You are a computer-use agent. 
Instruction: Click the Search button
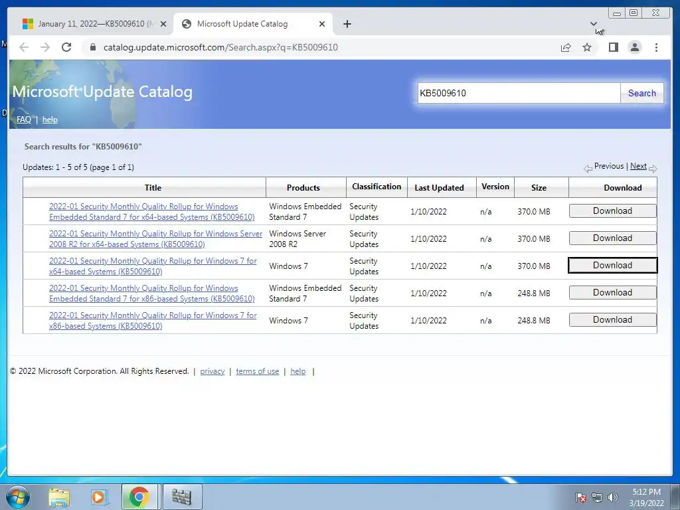pos(642,93)
